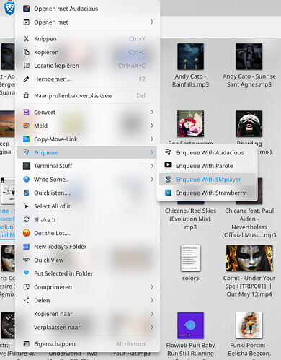Choose Shake It menu entry
Viewport: 281px width, 360px height.
click(87, 220)
